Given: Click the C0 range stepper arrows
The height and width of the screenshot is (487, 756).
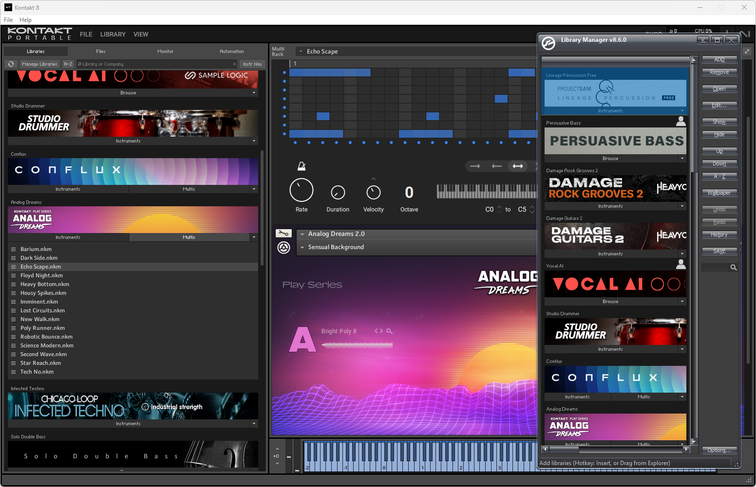Looking at the screenshot, I should (x=499, y=209).
